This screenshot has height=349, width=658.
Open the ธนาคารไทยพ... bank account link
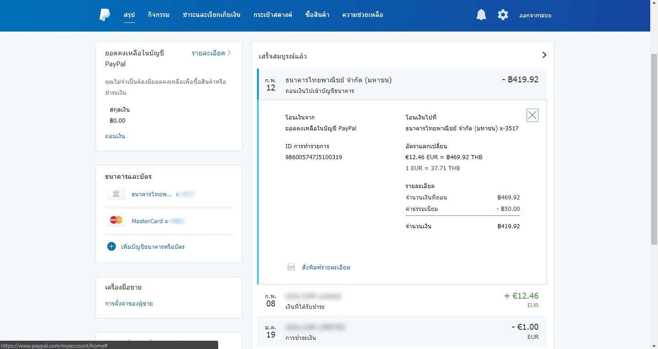pos(152,194)
